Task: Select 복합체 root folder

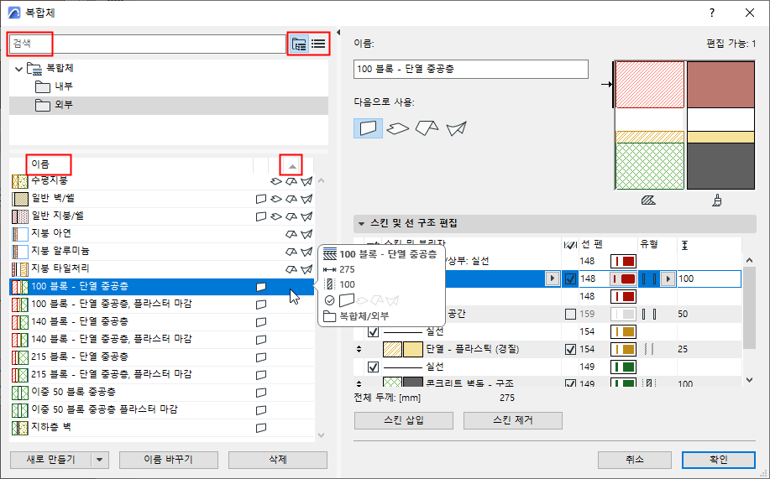Action: [50, 69]
